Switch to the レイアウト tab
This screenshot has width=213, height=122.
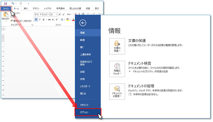[x=48, y=8]
